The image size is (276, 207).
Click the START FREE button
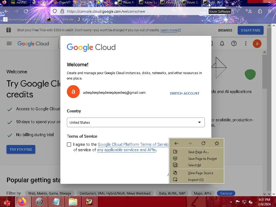250,30
